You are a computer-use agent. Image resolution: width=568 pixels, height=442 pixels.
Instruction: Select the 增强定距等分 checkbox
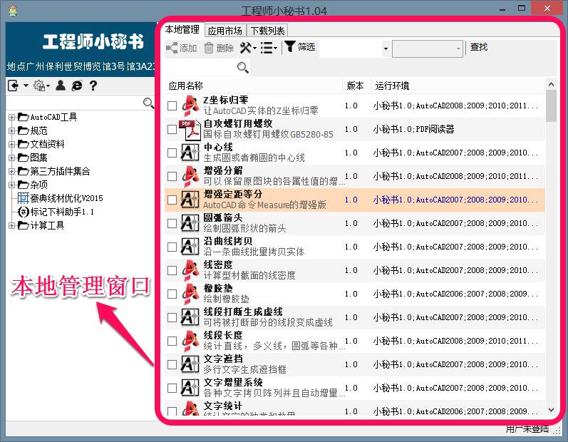point(172,200)
